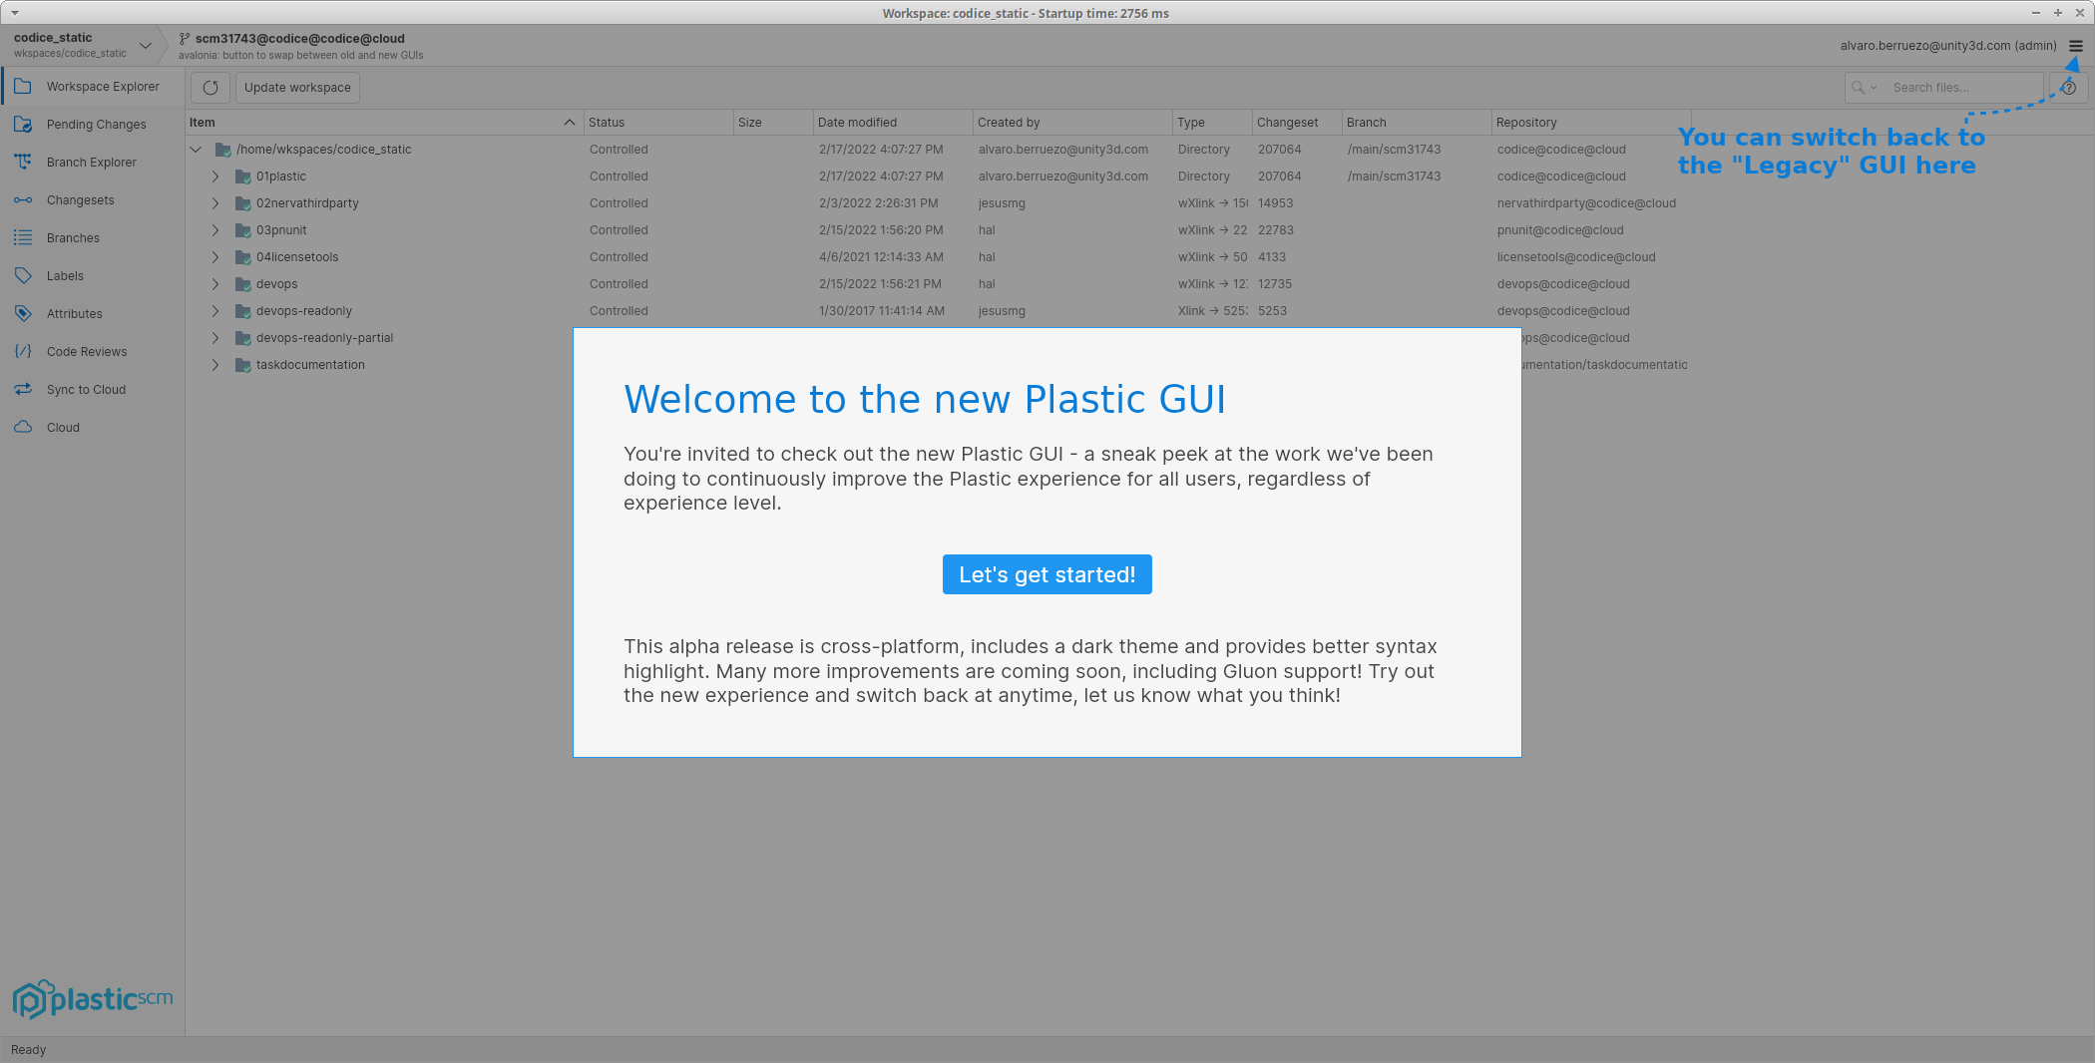Open Branch Explorer from sidebar
Image resolution: width=2095 pixels, height=1063 pixels.
pos(91,163)
